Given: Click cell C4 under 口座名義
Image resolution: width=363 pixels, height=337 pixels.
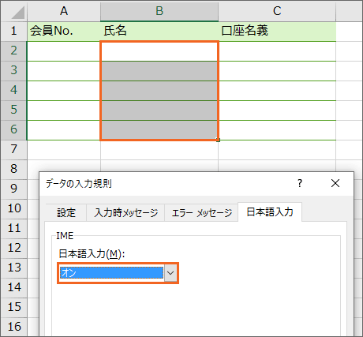Looking at the screenshot, I should pyautogui.click(x=277, y=91).
